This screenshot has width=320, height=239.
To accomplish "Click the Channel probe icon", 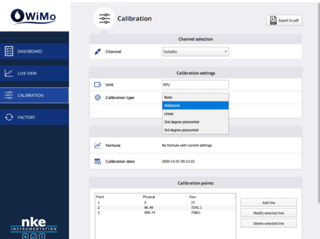I will (x=97, y=51).
